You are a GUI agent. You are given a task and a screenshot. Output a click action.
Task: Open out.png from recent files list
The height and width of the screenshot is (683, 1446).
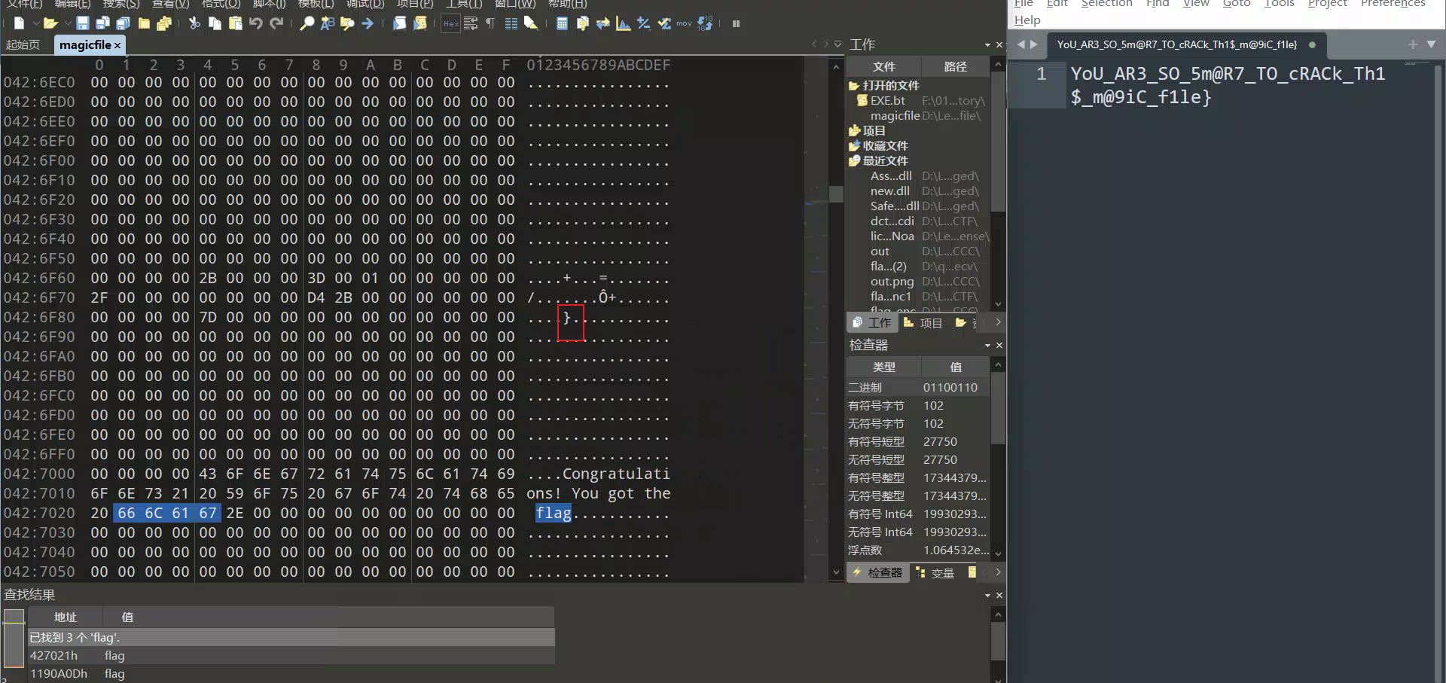(x=892, y=282)
